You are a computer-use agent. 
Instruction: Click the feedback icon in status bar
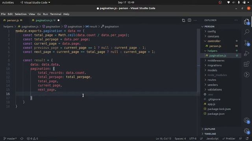pos(241,139)
